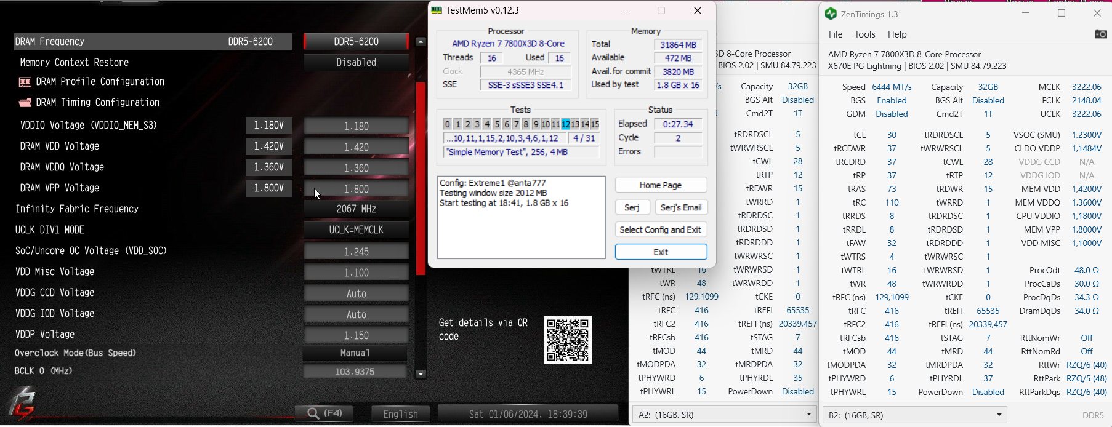Click the ZenTimings app icon in title bar
The width and height of the screenshot is (1112, 427).
(831, 14)
